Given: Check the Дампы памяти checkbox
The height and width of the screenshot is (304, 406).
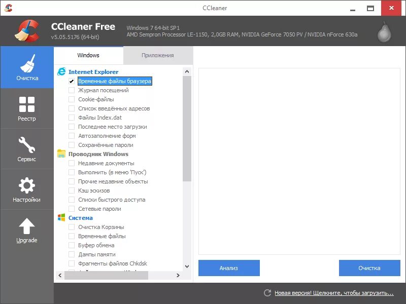Looking at the screenshot, I should 72,254.
